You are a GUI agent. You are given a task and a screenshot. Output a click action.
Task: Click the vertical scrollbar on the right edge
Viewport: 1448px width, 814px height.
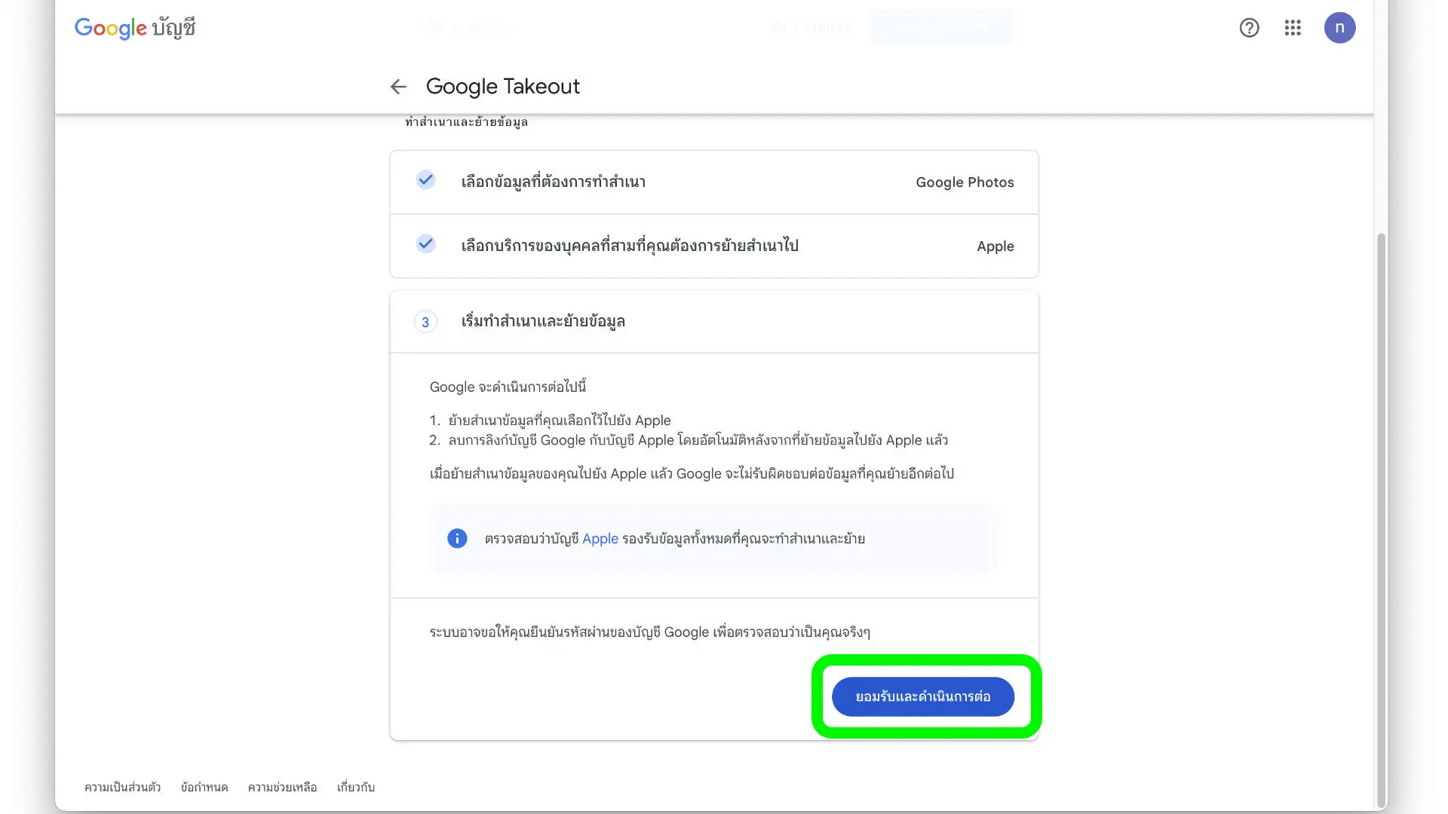[x=1381, y=520]
